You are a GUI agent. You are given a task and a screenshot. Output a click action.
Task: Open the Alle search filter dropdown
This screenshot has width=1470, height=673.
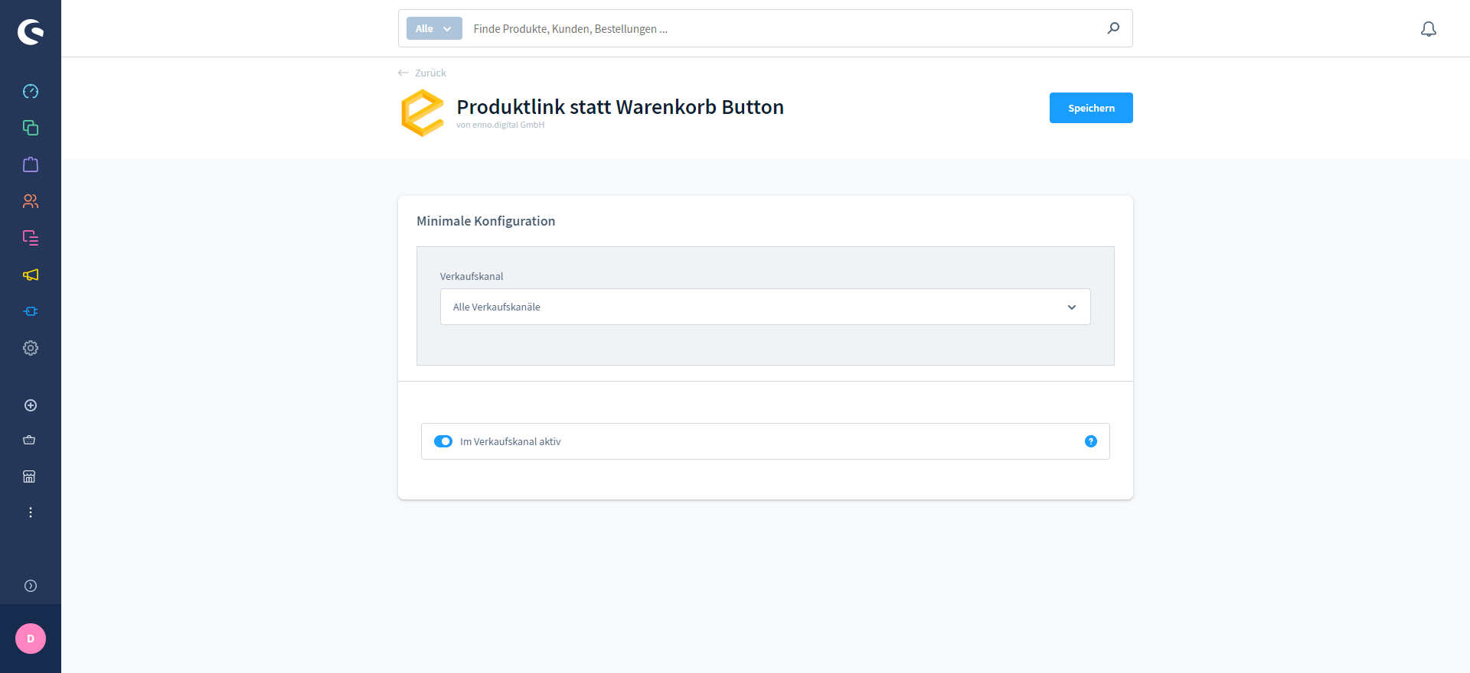[434, 28]
